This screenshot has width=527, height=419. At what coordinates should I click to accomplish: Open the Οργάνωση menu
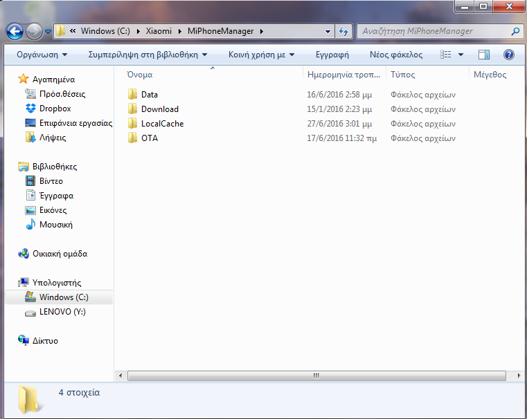42,55
